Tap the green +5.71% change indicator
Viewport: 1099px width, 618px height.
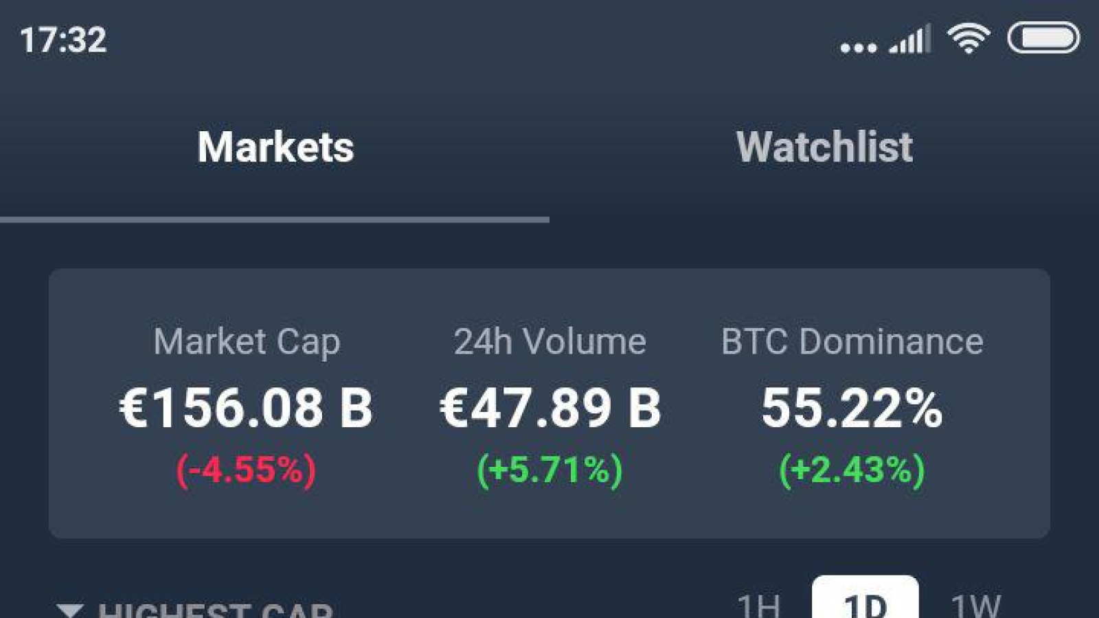click(x=549, y=470)
